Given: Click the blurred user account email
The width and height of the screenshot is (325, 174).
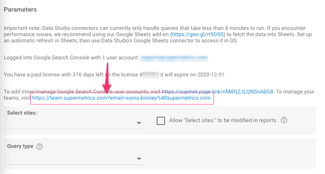Looking at the screenshot, I should click(174, 58).
